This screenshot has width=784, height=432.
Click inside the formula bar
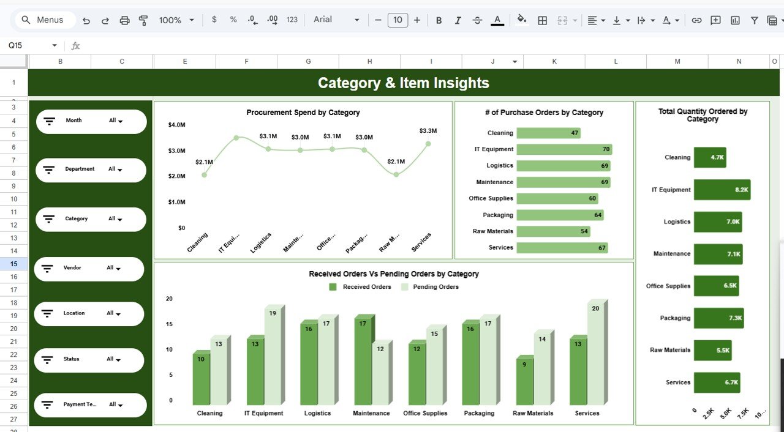coord(245,45)
